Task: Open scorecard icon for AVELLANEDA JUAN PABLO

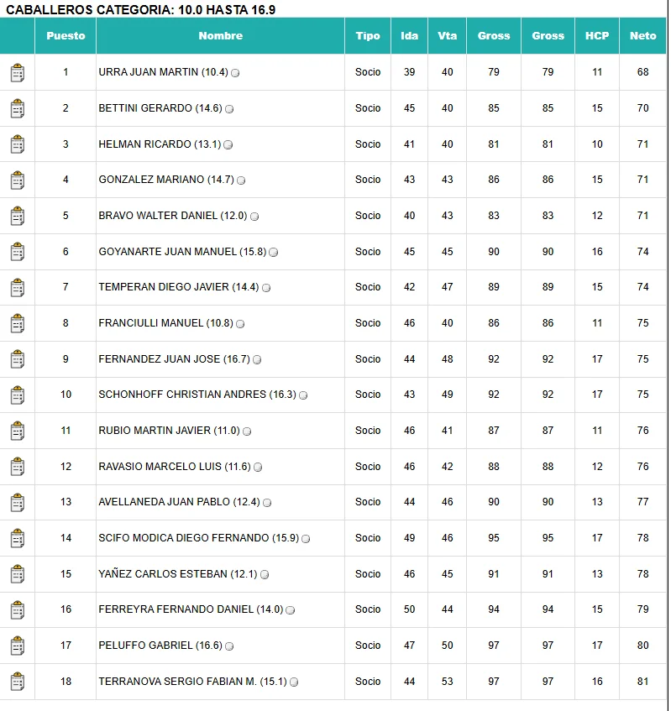Action: [18, 503]
